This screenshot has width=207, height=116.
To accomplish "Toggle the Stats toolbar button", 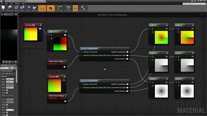I will coord(75,8).
